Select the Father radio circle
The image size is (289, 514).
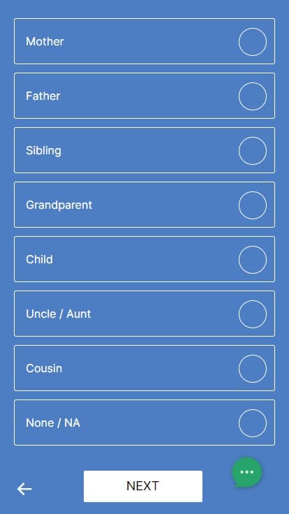(x=252, y=96)
